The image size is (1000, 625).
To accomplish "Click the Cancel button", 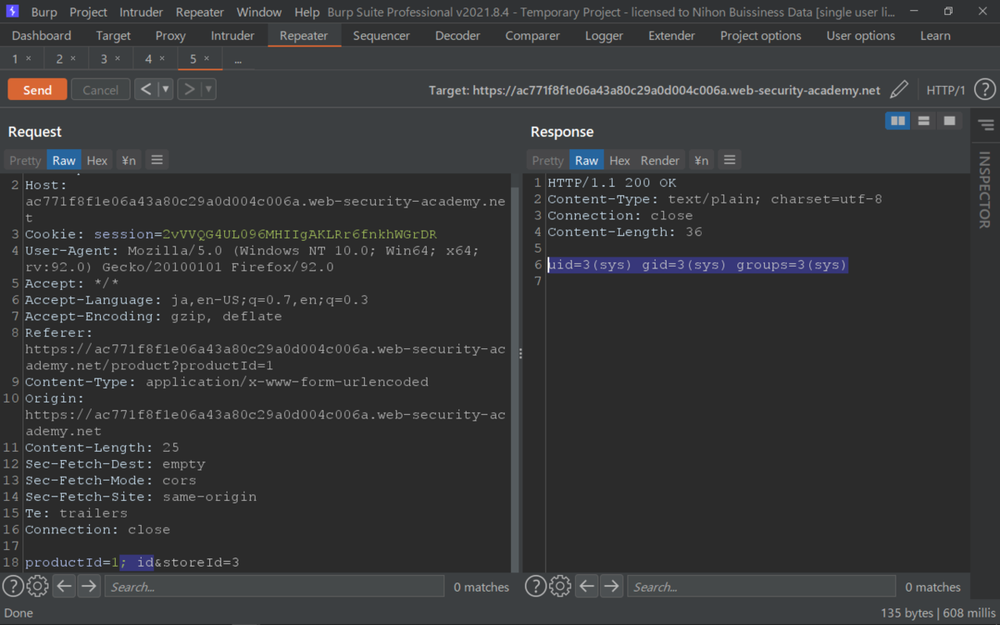I will coord(101,90).
